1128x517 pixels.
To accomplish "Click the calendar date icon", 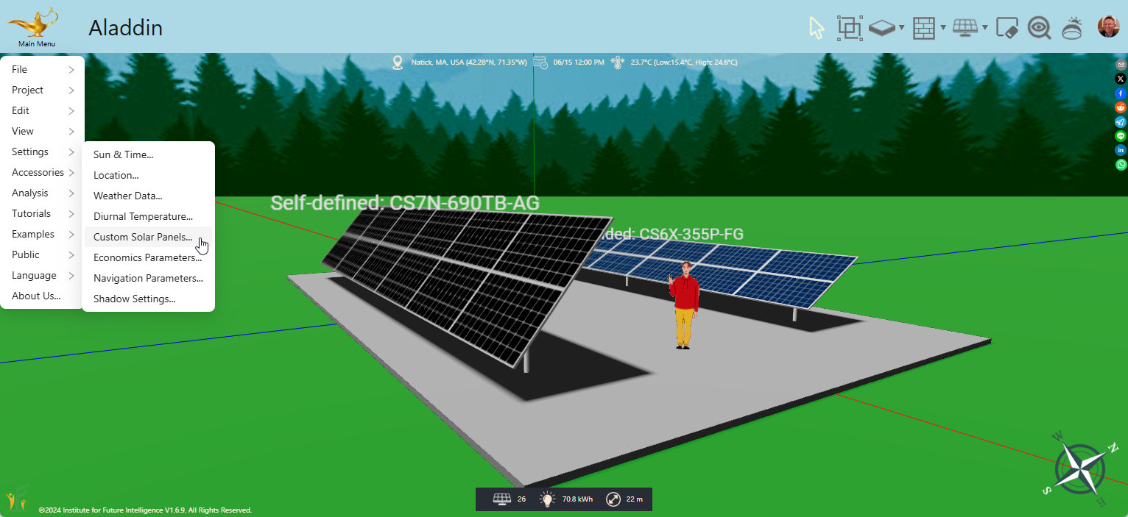I will [x=540, y=63].
